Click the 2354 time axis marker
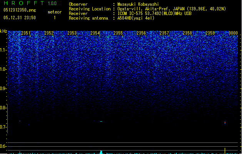 pos(95,33)
